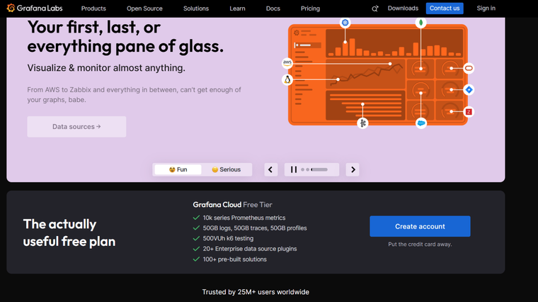Open the search icon in the navbar
Viewport: 538px width, 302px height.
374,9
